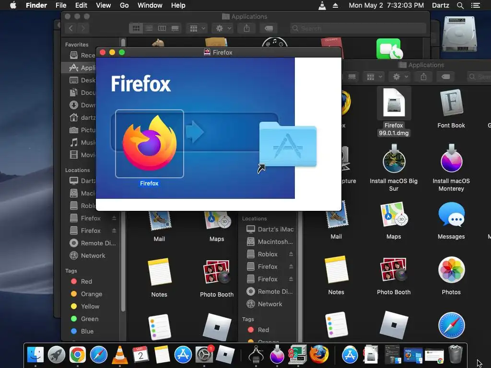Image resolution: width=491 pixels, height=368 pixels.
Task: Open the Trash in the Dock
Action: 456,355
